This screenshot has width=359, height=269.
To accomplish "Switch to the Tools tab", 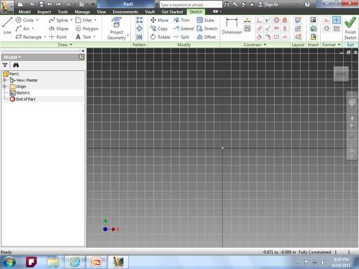I will [x=63, y=12].
